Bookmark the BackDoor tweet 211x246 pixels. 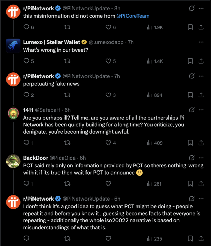click(190, 184)
